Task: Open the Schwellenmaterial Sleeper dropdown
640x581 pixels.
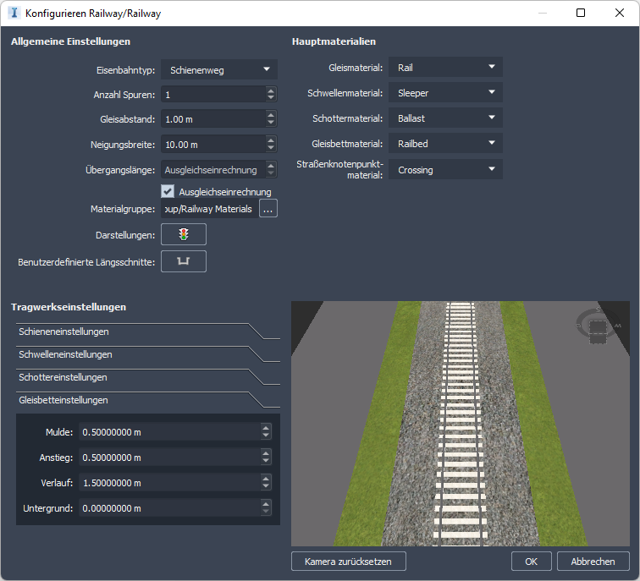Action: [445, 92]
